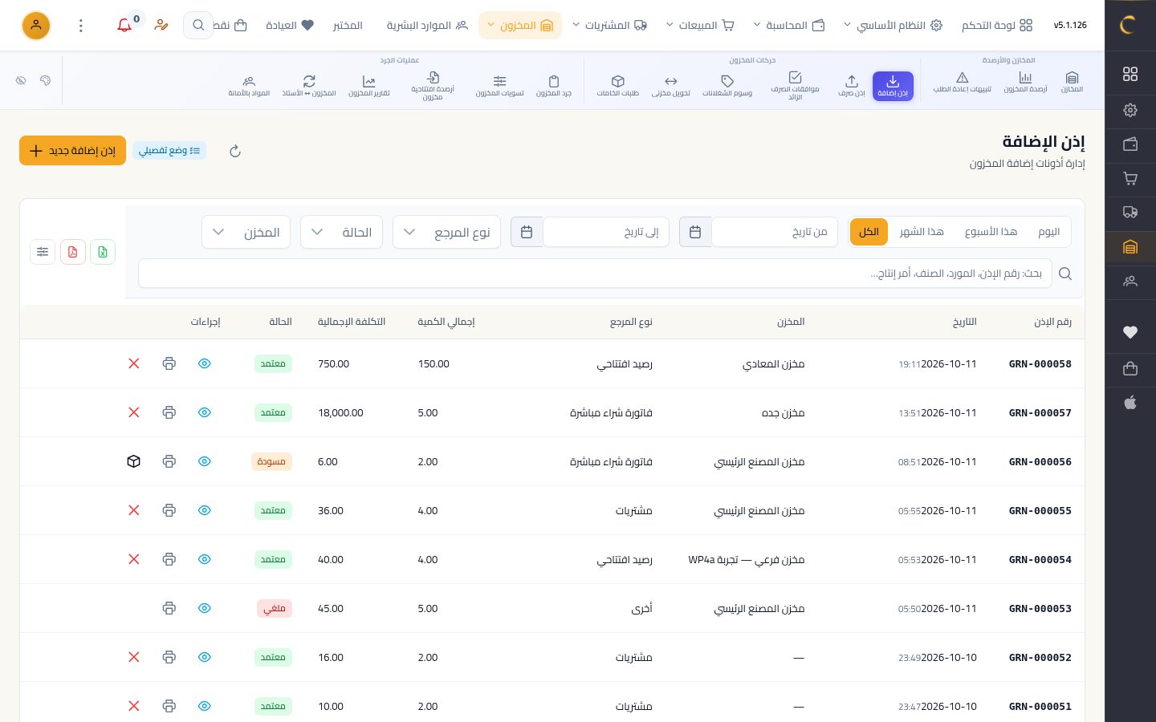Screen dimensions: 1156x722
Task: Open the إذن صرف (issue permit) toolbar icon
Action: (x=852, y=85)
